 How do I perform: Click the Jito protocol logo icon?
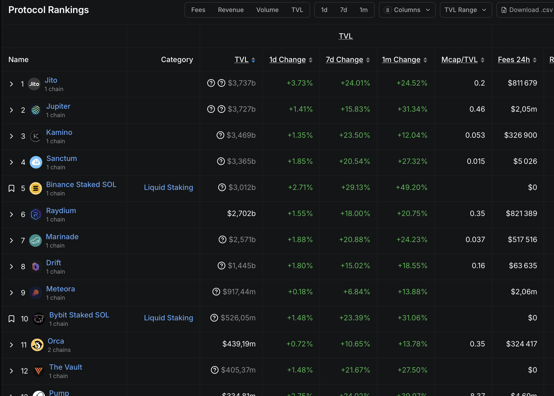click(34, 84)
